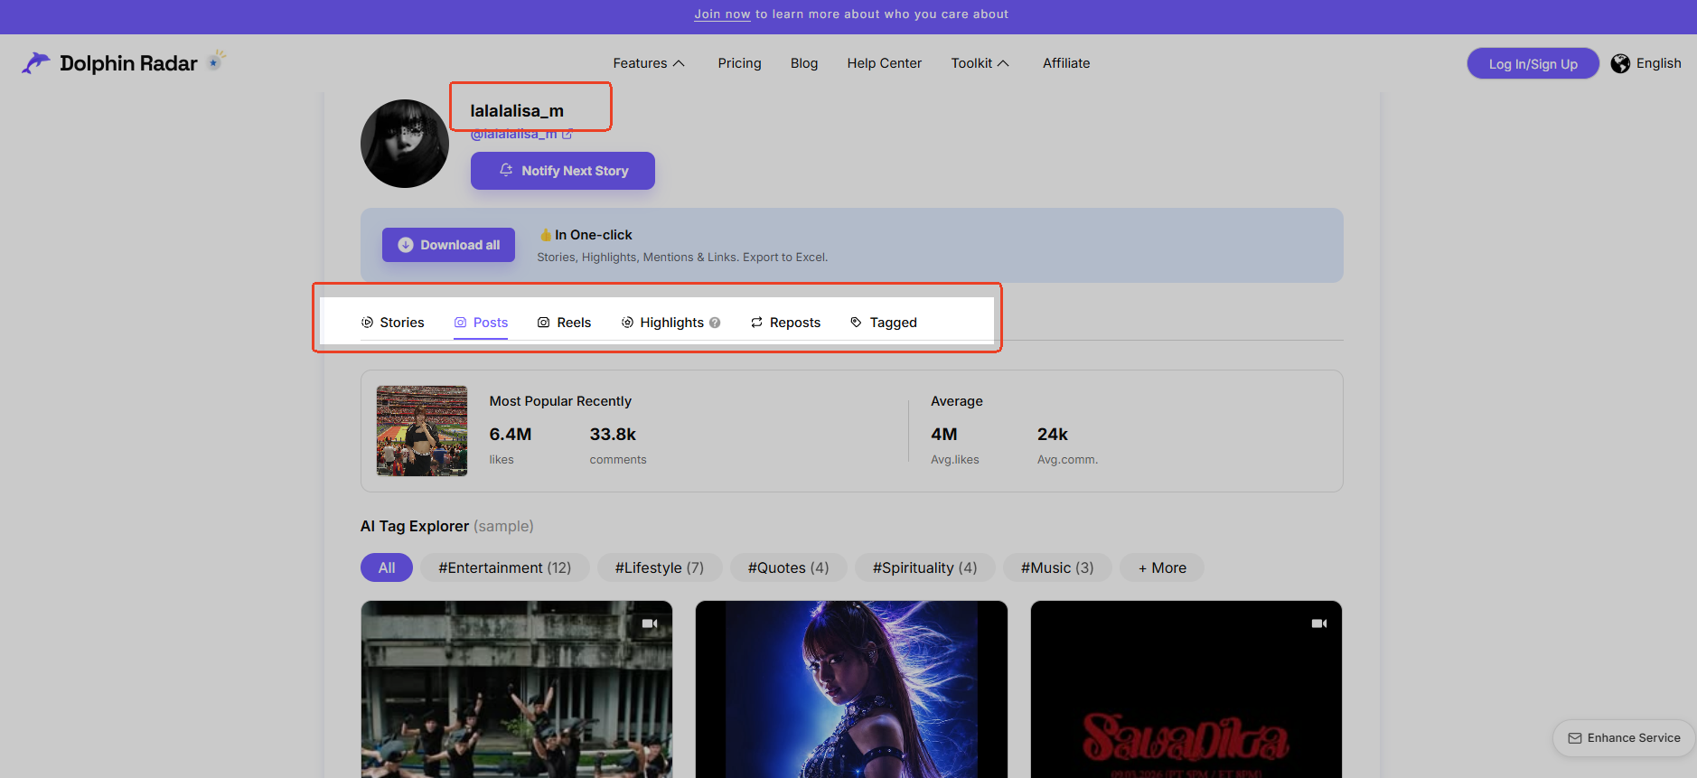Viewport: 1697px width, 778px height.
Task: Switch to the Reels tab
Action: click(x=564, y=323)
